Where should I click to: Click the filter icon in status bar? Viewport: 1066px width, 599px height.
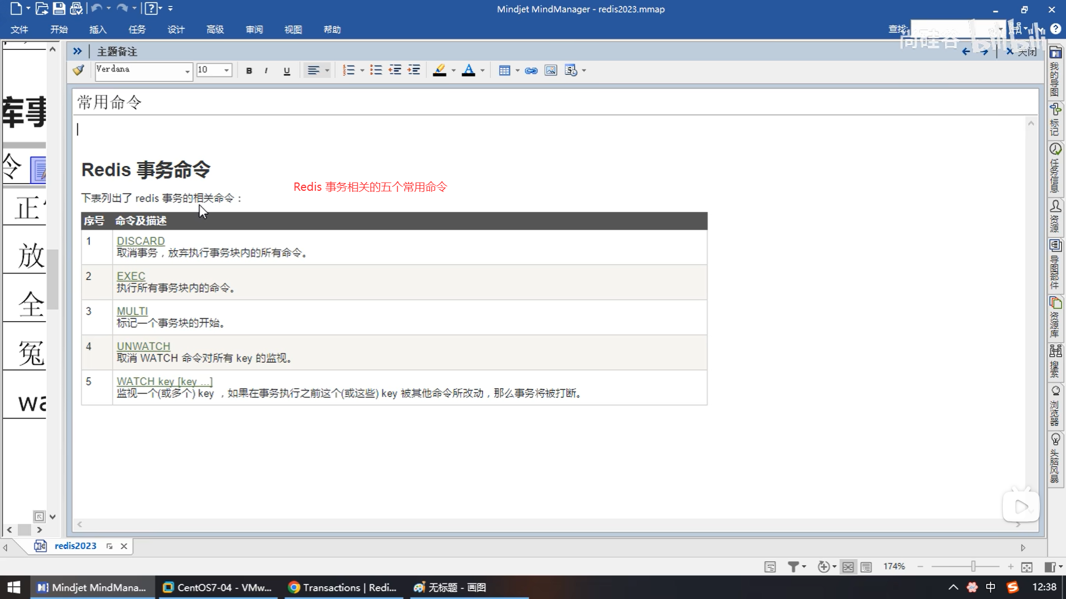tap(793, 566)
